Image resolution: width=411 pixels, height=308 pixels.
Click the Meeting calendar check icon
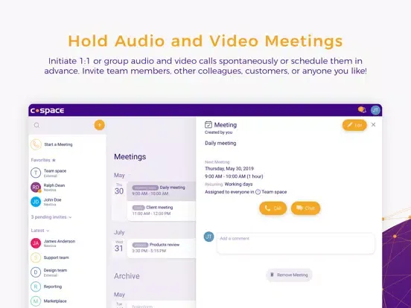(208, 125)
